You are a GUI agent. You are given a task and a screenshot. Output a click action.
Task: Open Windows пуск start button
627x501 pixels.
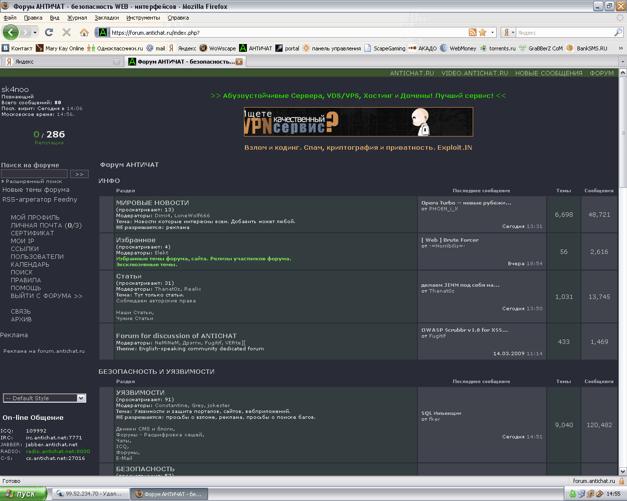pyautogui.click(x=24, y=494)
